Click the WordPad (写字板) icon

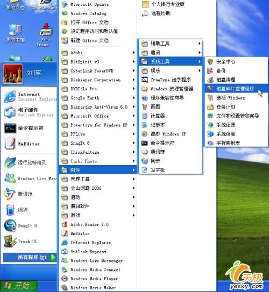point(145,170)
